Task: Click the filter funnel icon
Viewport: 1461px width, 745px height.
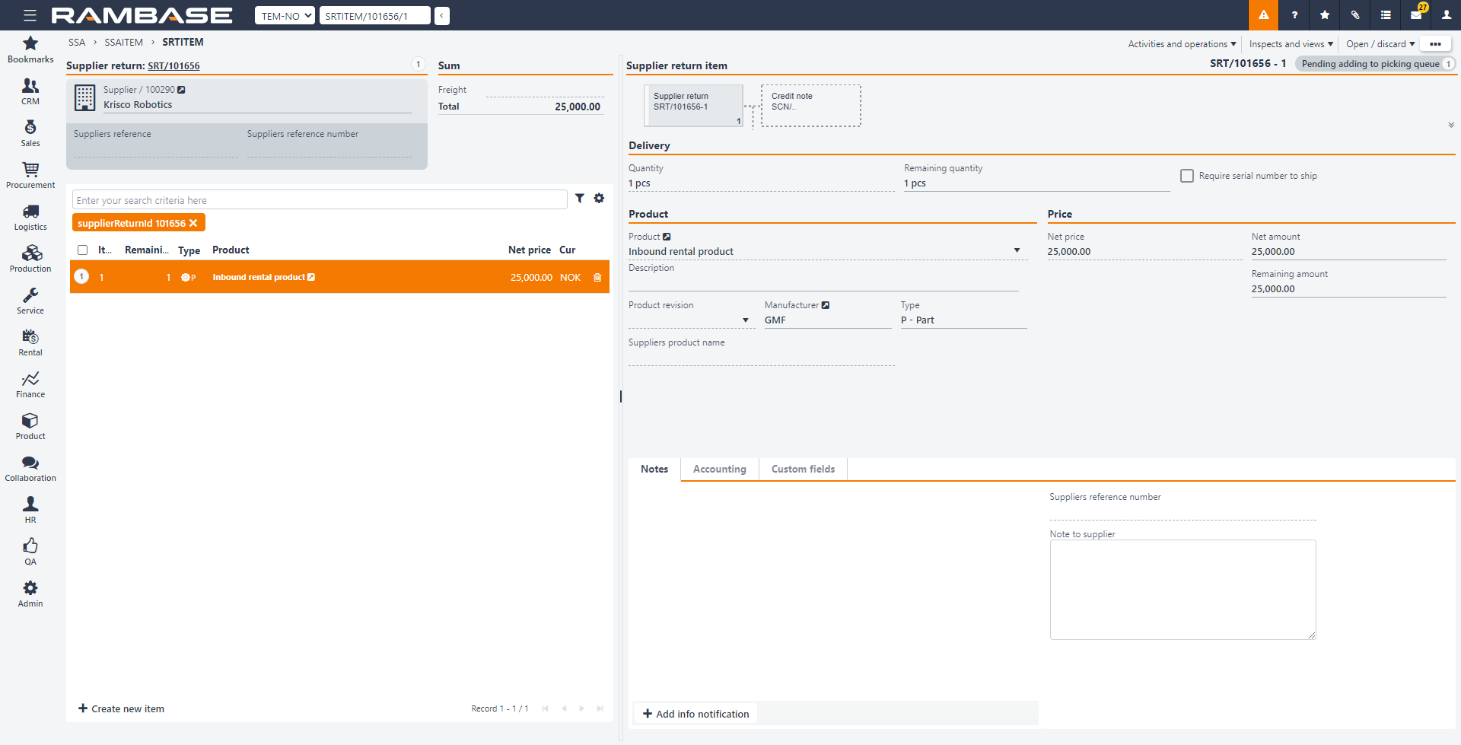Action: pyautogui.click(x=580, y=199)
